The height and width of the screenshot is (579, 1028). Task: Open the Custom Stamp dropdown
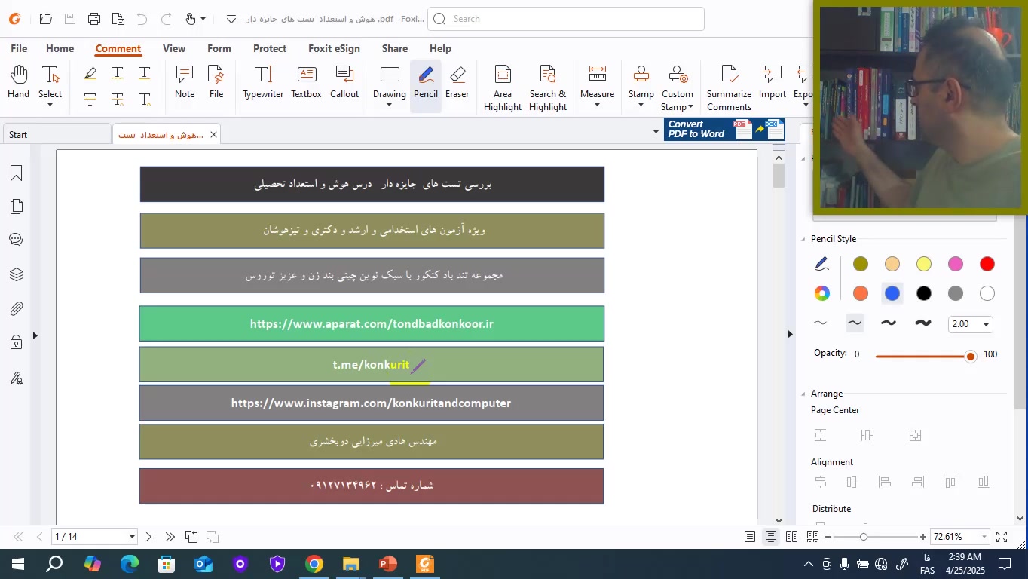click(690, 107)
